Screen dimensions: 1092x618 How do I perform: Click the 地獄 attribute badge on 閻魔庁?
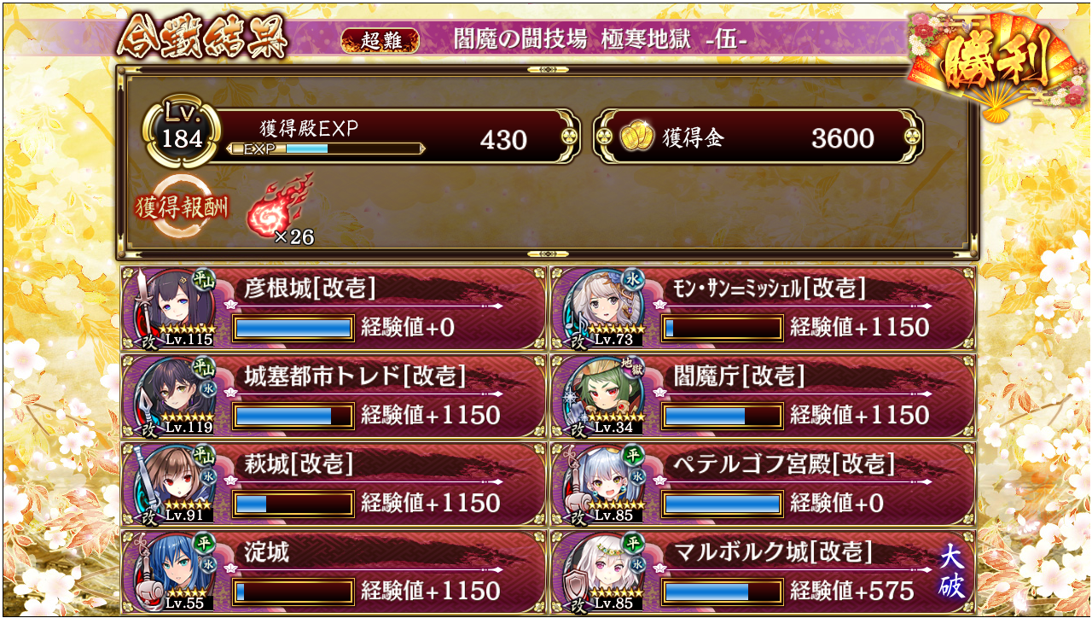click(633, 369)
